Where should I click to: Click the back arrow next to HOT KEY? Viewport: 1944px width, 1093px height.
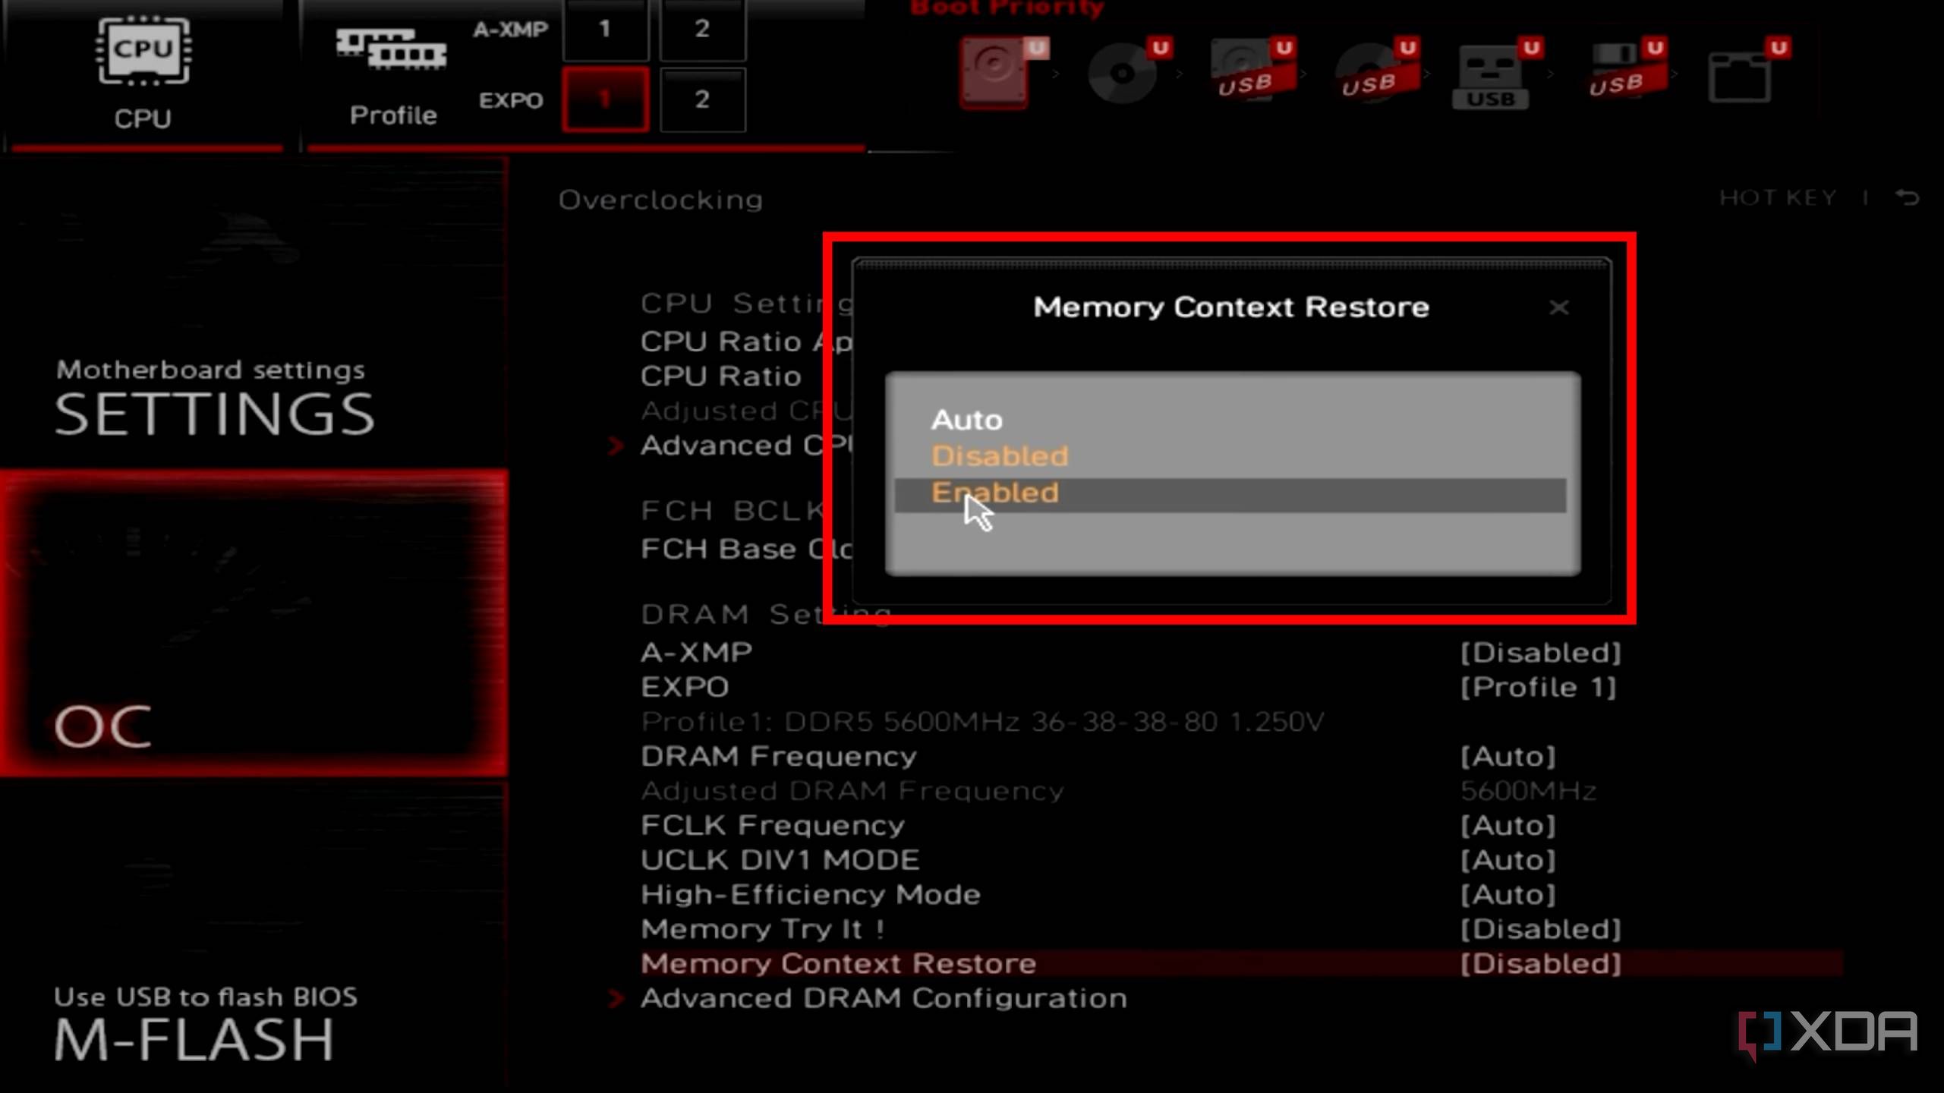(x=1907, y=198)
